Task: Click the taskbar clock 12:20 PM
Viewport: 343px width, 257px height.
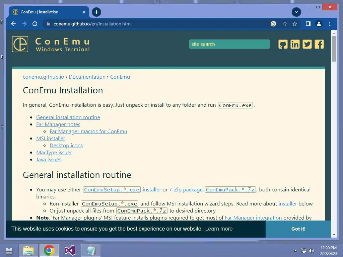Action: coord(328,248)
